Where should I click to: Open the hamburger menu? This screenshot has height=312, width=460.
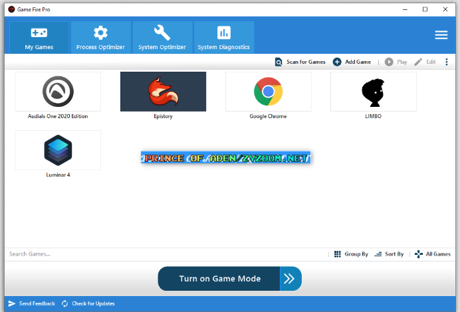[441, 35]
